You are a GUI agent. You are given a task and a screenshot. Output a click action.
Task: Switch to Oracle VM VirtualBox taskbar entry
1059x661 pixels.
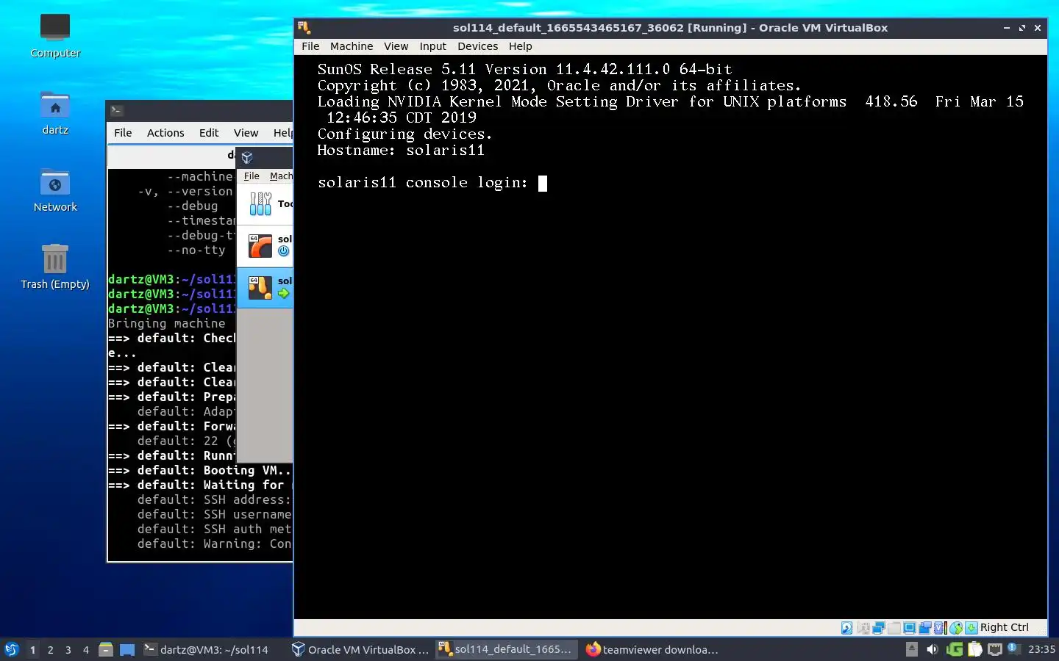360,649
